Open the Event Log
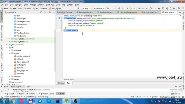Image resolution: width=185 pixels, height=104 pixels. pos(175,94)
